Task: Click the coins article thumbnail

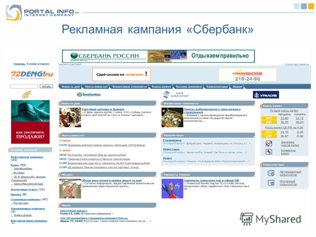Action: click(x=172, y=117)
